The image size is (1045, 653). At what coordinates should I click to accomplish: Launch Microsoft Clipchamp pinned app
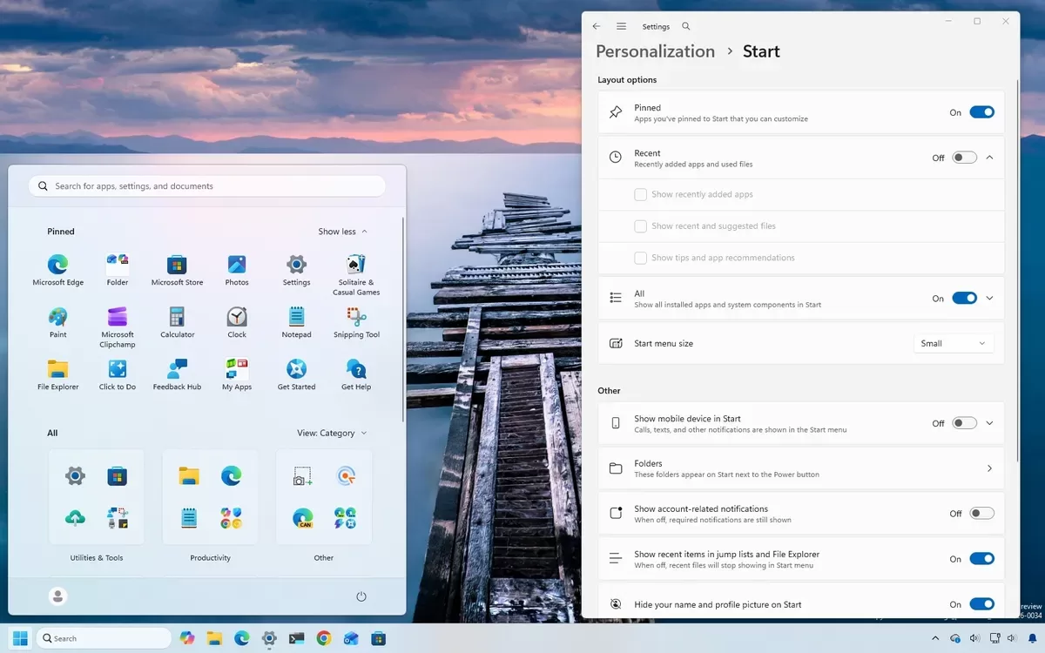pos(118,326)
